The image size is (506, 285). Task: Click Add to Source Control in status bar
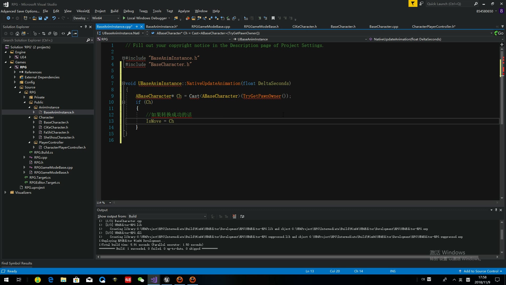coord(480,271)
